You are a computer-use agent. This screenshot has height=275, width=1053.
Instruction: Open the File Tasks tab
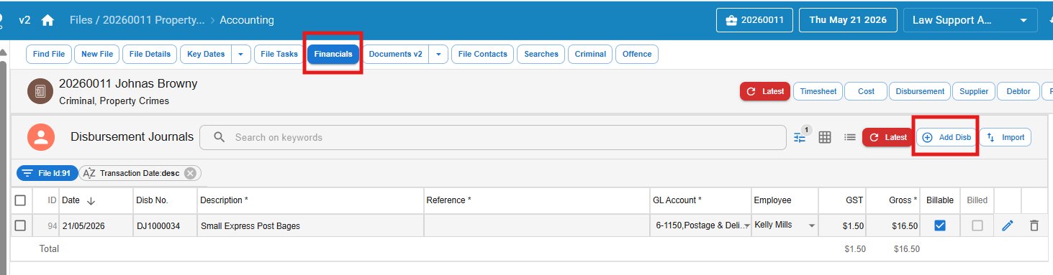point(279,54)
